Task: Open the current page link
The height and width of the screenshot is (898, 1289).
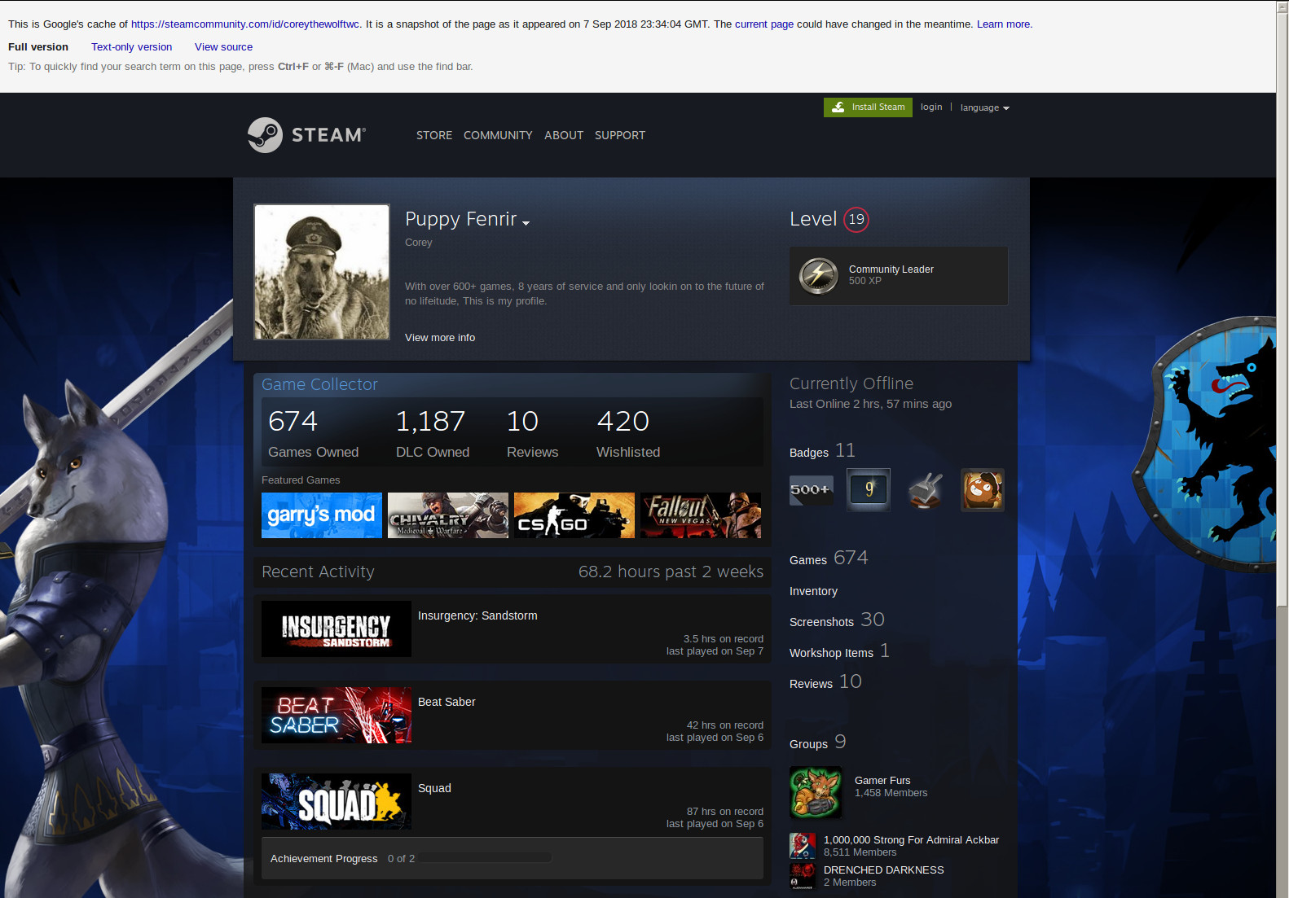Action: click(764, 24)
